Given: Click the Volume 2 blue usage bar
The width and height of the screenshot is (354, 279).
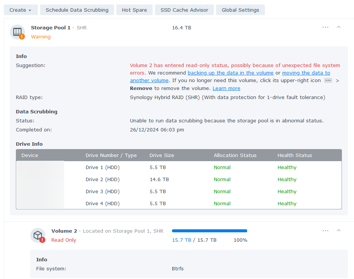Looking at the screenshot, I should pyautogui.click(x=209, y=231).
